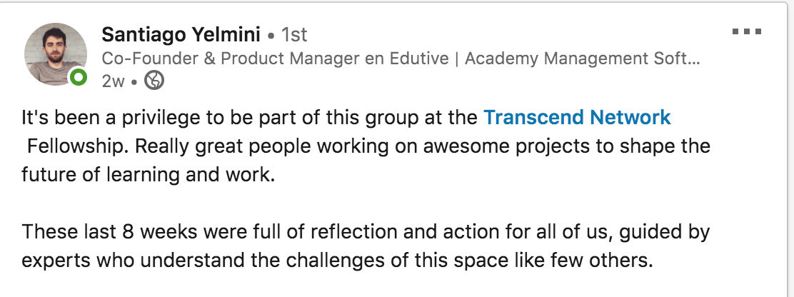
Task: Click the 1st connection degree badge
Action: click(x=294, y=35)
